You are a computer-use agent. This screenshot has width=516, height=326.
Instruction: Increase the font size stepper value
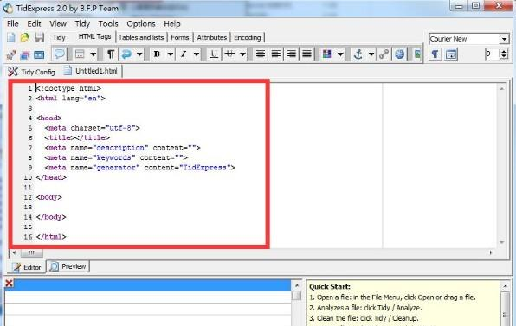pyautogui.click(x=504, y=51)
